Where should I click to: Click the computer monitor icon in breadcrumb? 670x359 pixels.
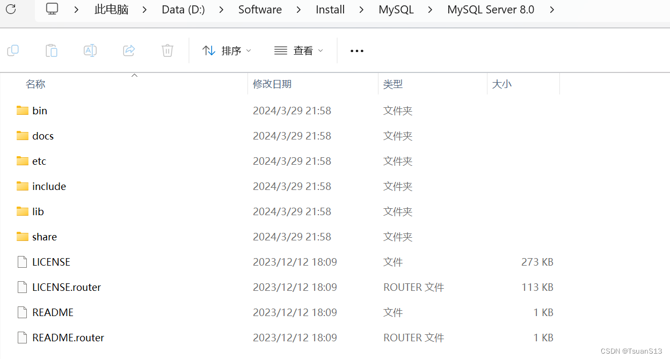tap(52, 9)
